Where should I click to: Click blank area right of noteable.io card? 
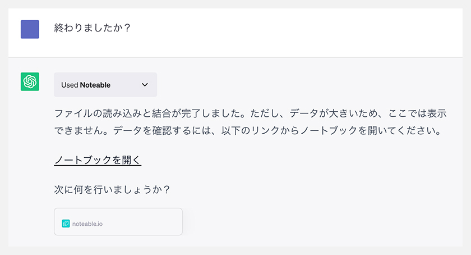click(321, 222)
